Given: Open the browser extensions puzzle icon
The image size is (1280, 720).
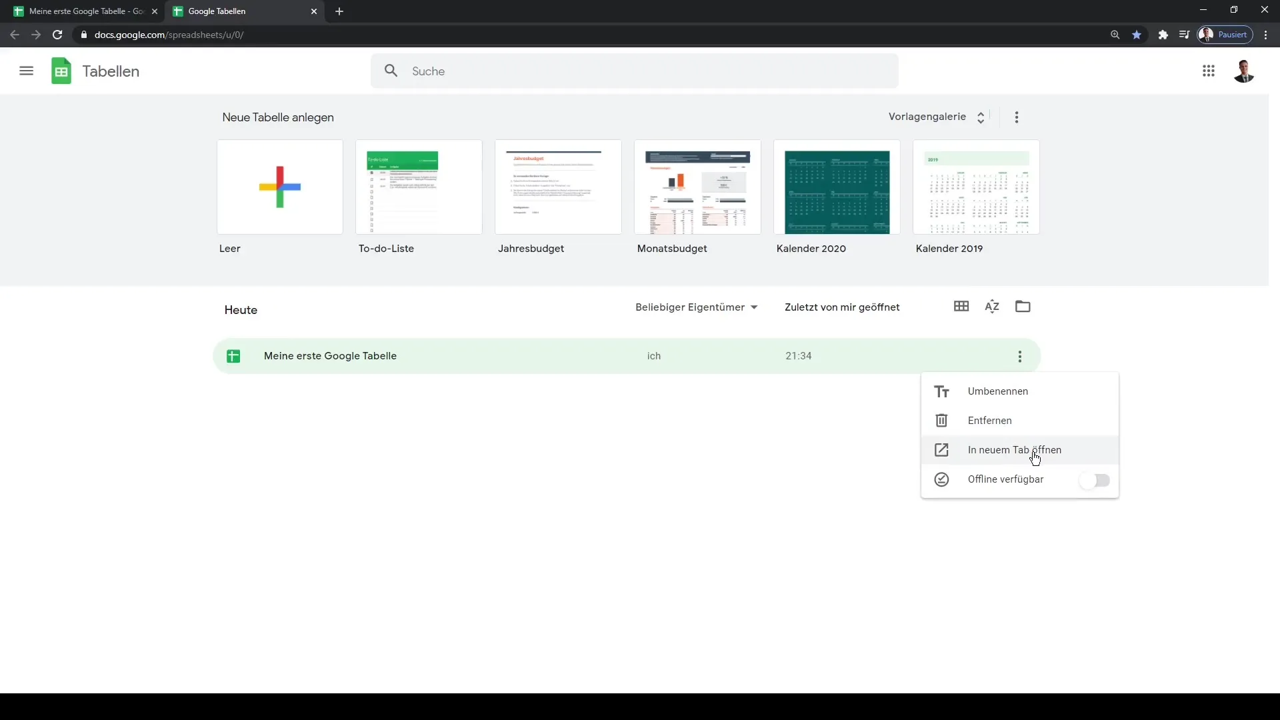Looking at the screenshot, I should [1163, 35].
